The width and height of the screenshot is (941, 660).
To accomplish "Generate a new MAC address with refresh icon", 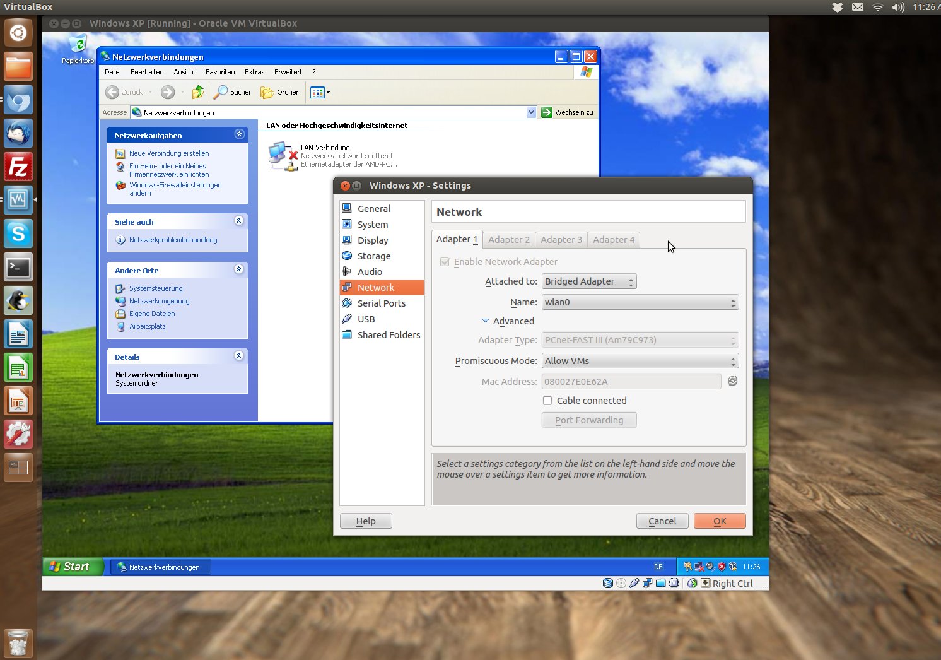I will pos(733,381).
